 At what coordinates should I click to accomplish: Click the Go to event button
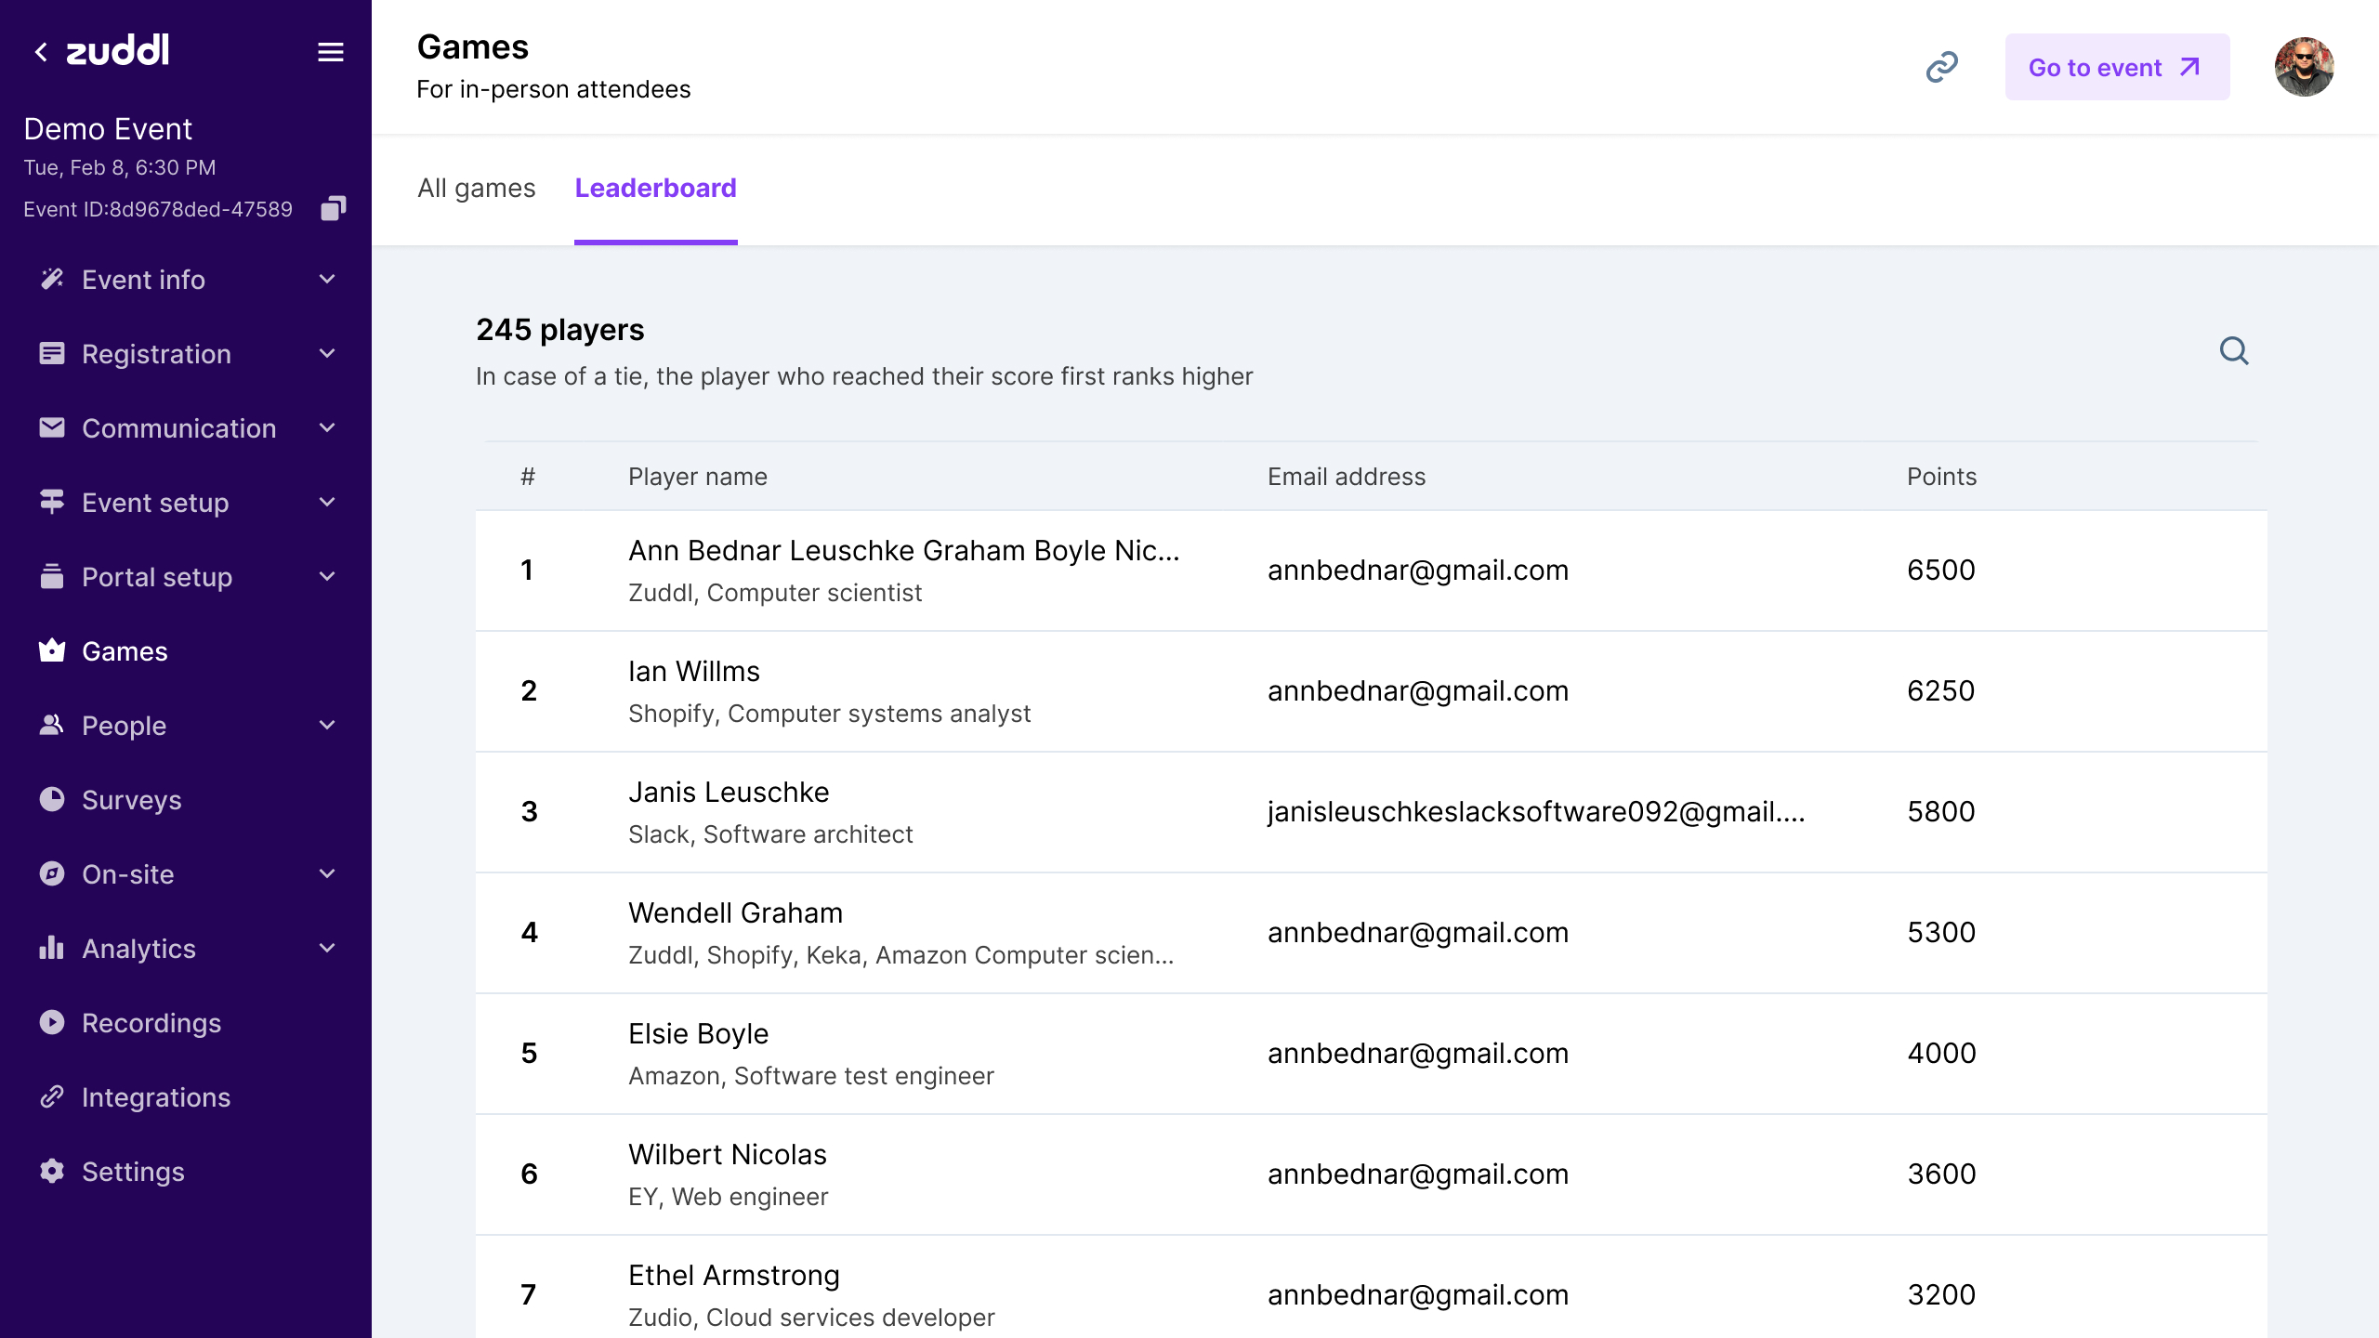pyautogui.click(x=2116, y=67)
